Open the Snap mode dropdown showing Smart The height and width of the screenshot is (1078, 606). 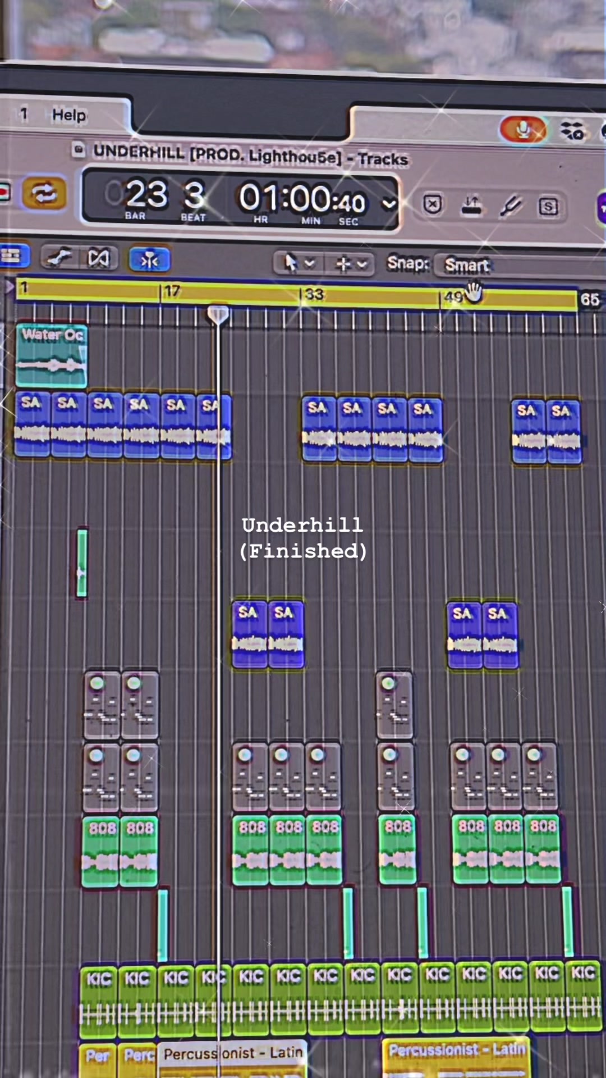(520, 265)
